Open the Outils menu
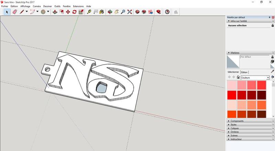Image resolution: width=275 pixels, height=151 pixels. coord(57,6)
